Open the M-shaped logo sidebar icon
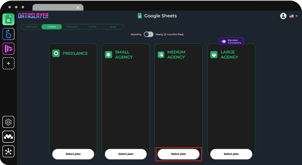This screenshot has height=165, width=302. click(8, 137)
